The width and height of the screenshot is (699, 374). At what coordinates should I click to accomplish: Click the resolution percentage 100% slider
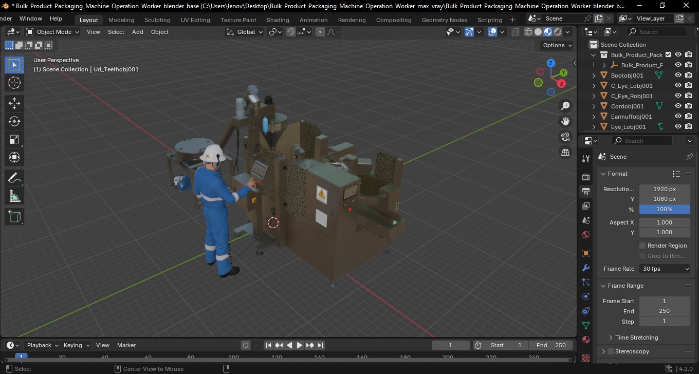665,209
